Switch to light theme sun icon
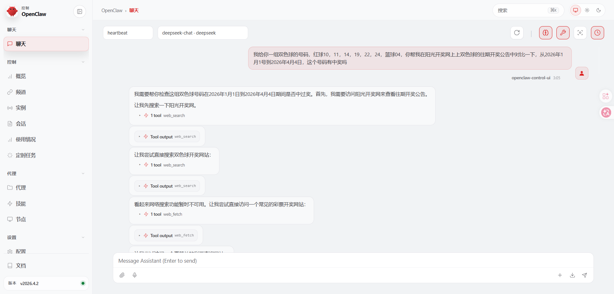The width and height of the screenshot is (614, 294). (x=587, y=10)
